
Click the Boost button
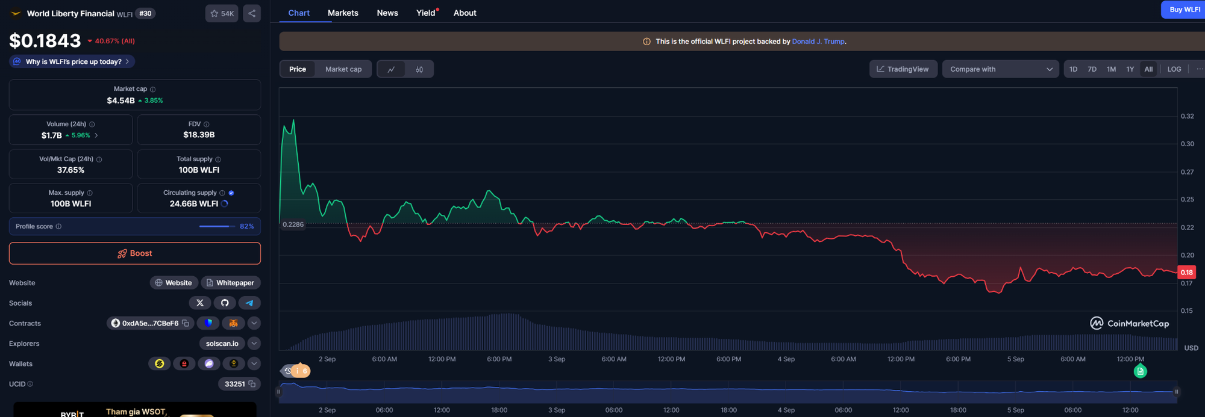click(135, 253)
